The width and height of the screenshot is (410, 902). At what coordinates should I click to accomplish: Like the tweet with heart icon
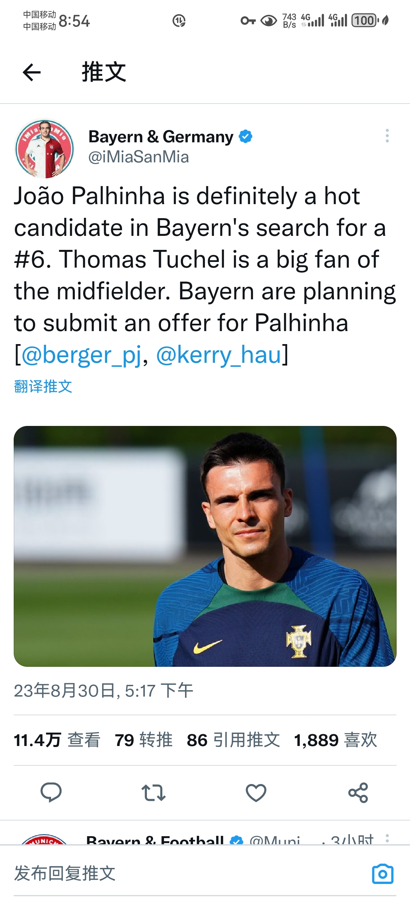pos(256,792)
